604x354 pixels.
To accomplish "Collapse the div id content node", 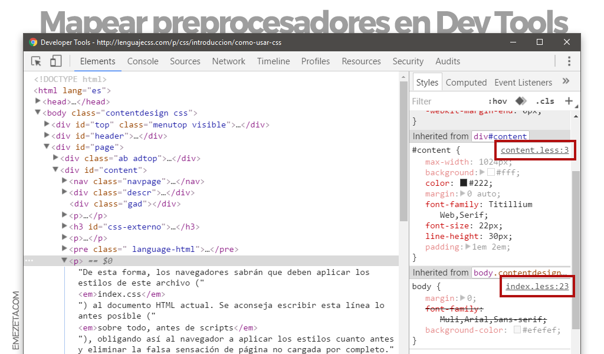I will click(55, 169).
